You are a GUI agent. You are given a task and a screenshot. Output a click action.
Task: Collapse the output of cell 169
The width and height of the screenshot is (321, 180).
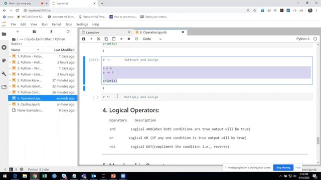pos(84,88)
